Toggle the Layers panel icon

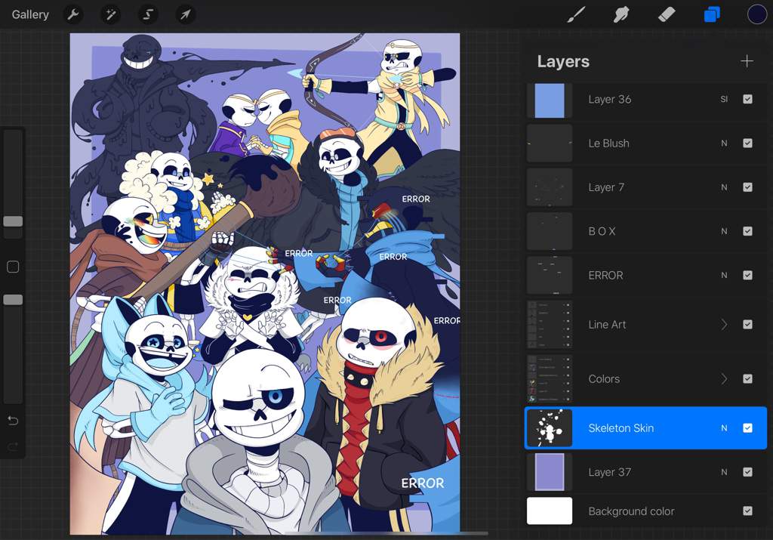(x=712, y=15)
